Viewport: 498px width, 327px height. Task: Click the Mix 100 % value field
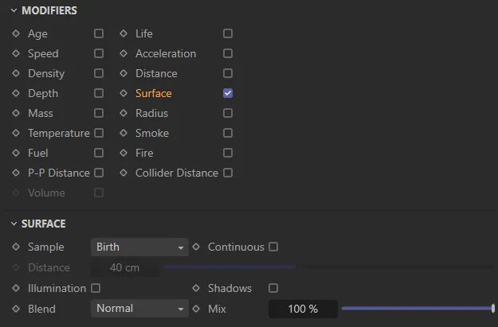pos(302,309)
